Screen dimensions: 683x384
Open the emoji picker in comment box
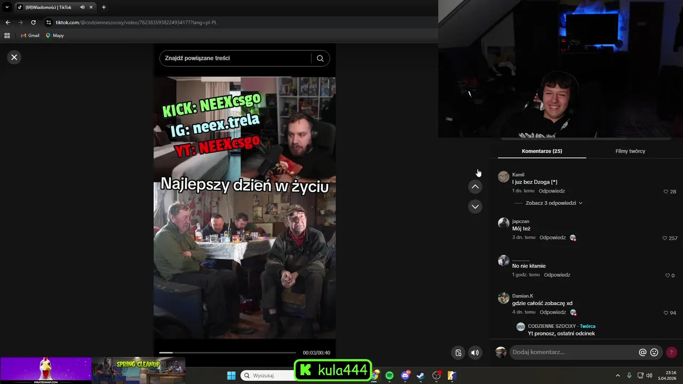pos(654,353)
